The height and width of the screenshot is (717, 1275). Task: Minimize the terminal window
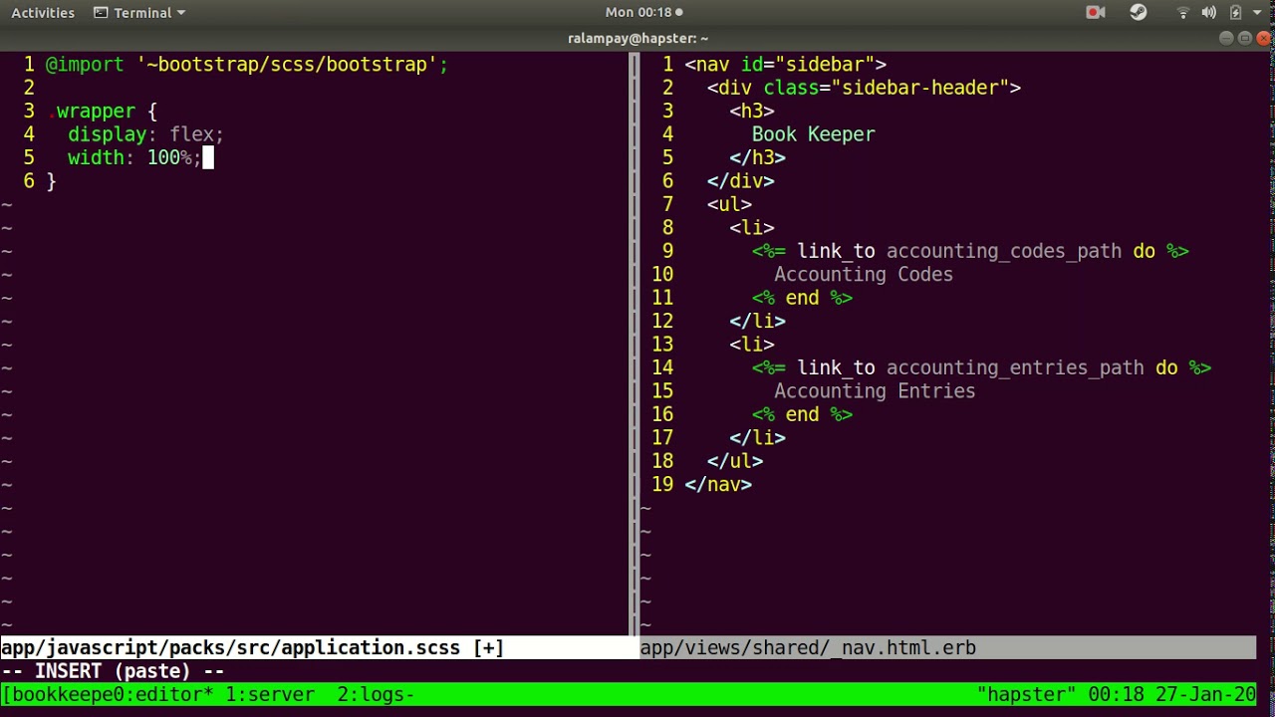(1226, 38)
